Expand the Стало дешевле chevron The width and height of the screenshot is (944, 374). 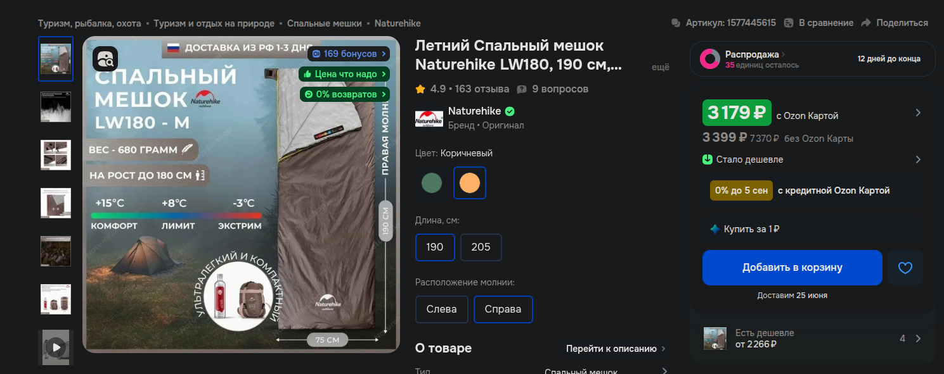click(918, 159)
